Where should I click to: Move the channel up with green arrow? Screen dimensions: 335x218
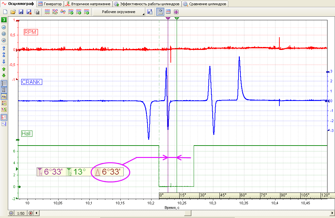(4, 69)
